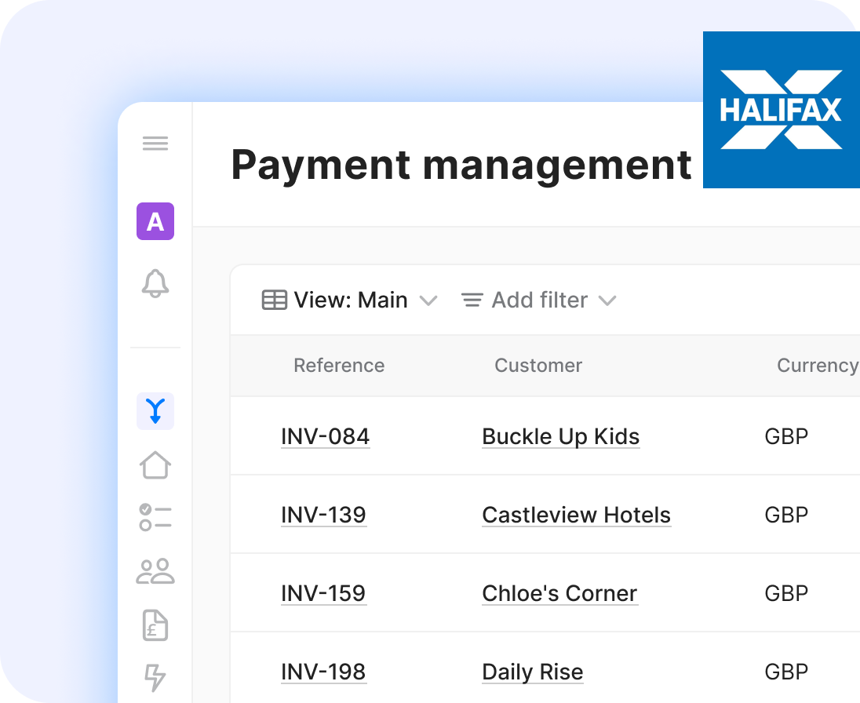The width and height of the screenshot is (860, 703).
Task: Open the Add filter dropdown
Action: tap(538, 301)
